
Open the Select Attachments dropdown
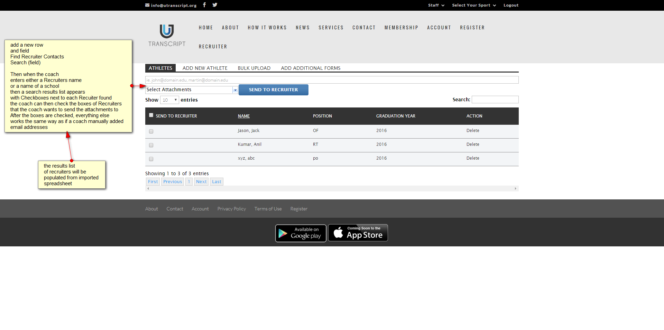point(192,90)
